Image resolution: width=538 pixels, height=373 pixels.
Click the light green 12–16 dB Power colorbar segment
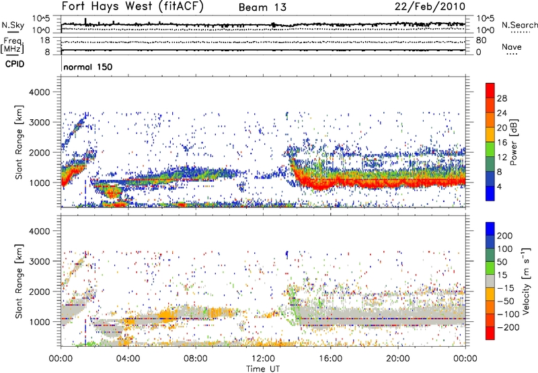490,149
